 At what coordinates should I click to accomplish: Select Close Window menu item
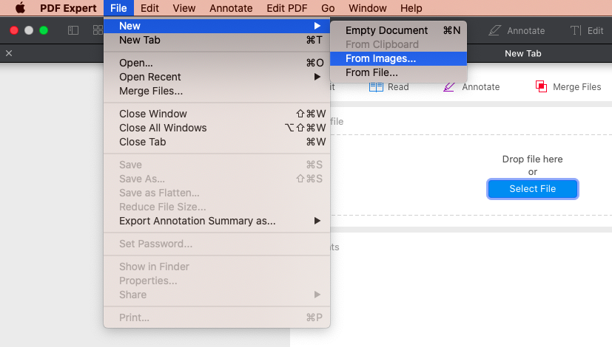point(217,114)
